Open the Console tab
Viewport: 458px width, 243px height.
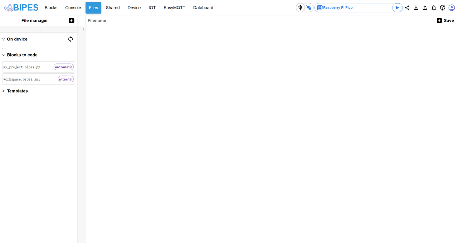(x=73, y=8)
